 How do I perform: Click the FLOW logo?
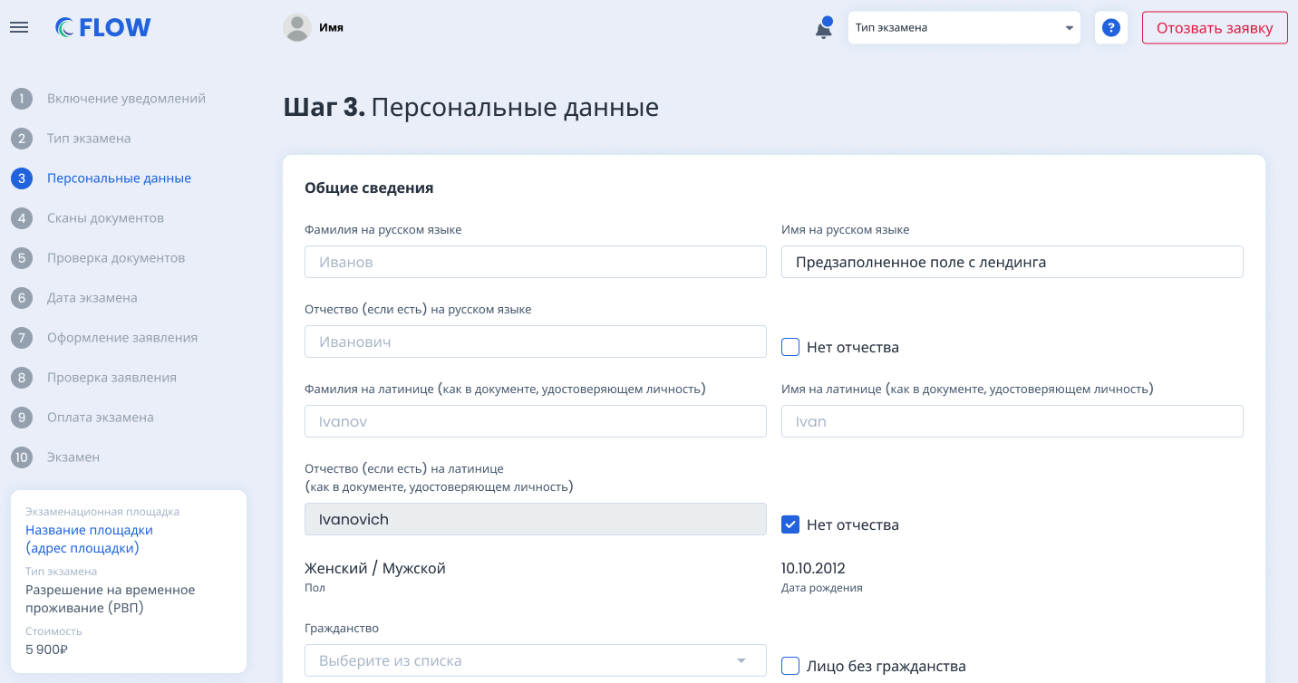pos(103,27)
